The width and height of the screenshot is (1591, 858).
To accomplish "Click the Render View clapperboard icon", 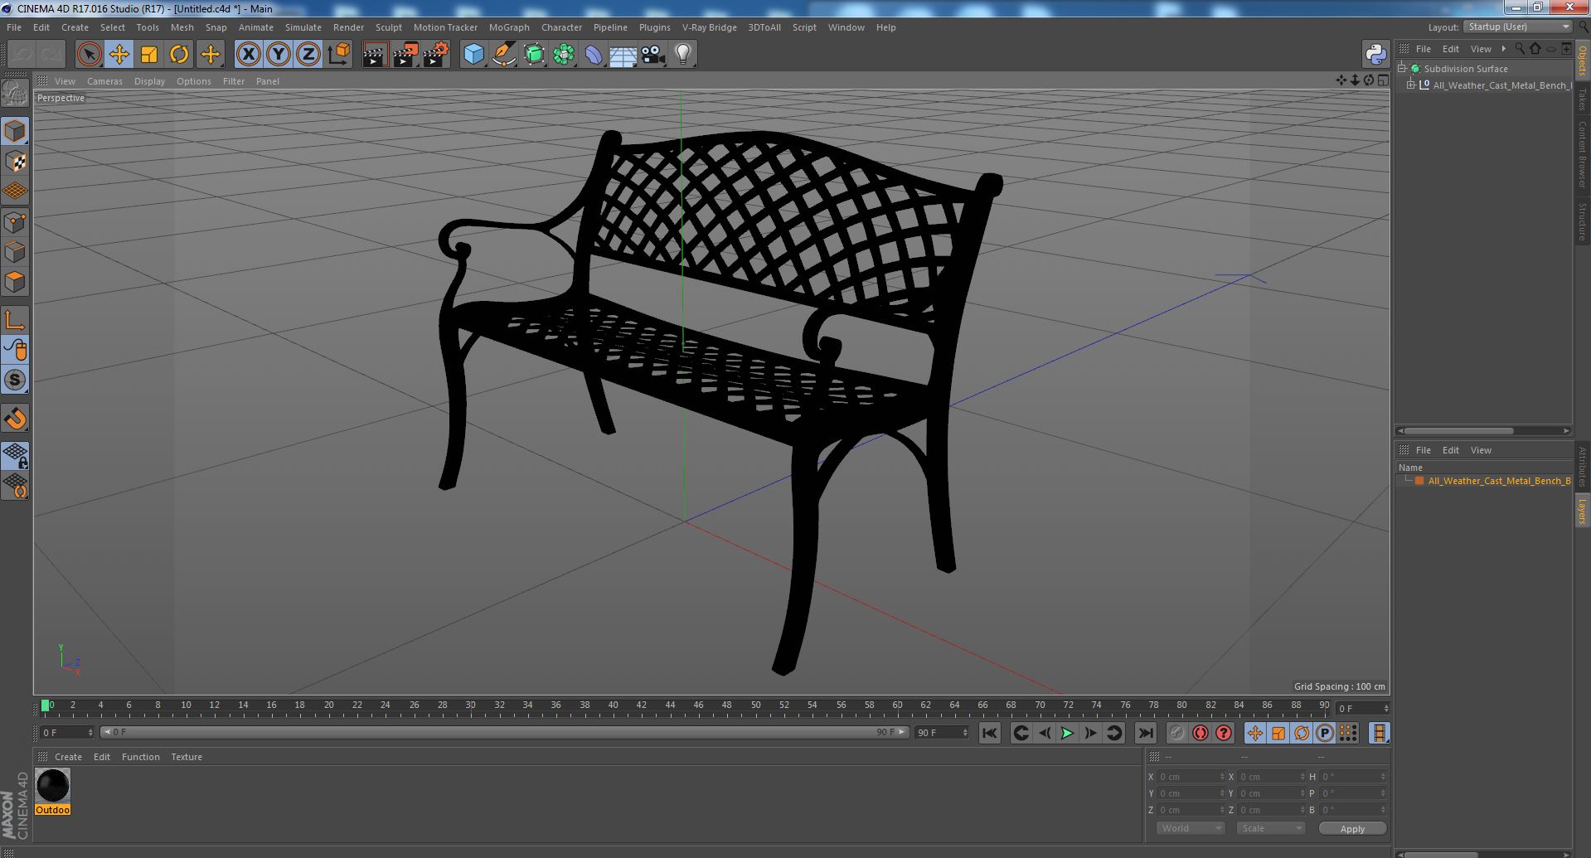I will [376, 55].
